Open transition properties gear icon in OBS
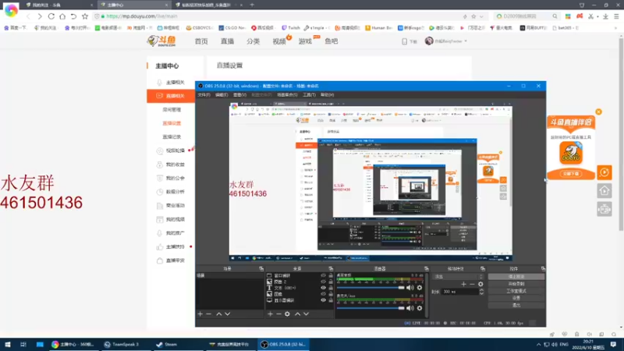Screen dimensions: 624x351 click(480, 284)
